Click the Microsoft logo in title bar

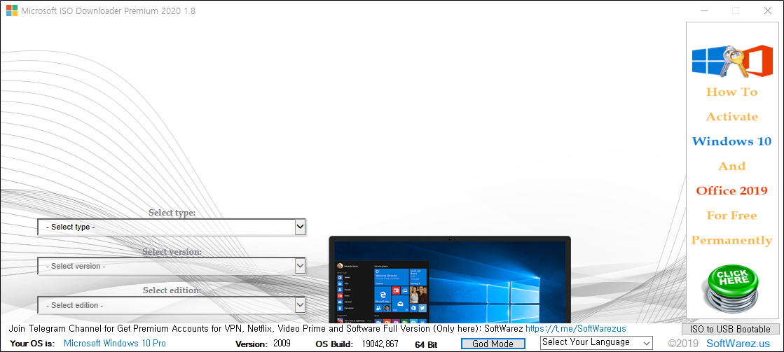11,10
